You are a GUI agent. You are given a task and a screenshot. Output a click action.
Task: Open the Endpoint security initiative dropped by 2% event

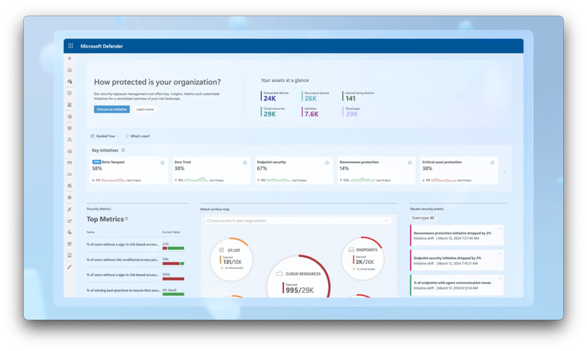[457, 260]
